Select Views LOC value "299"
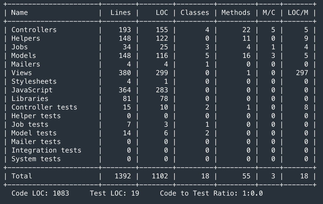The image size is (323, 204). (162, 73)
